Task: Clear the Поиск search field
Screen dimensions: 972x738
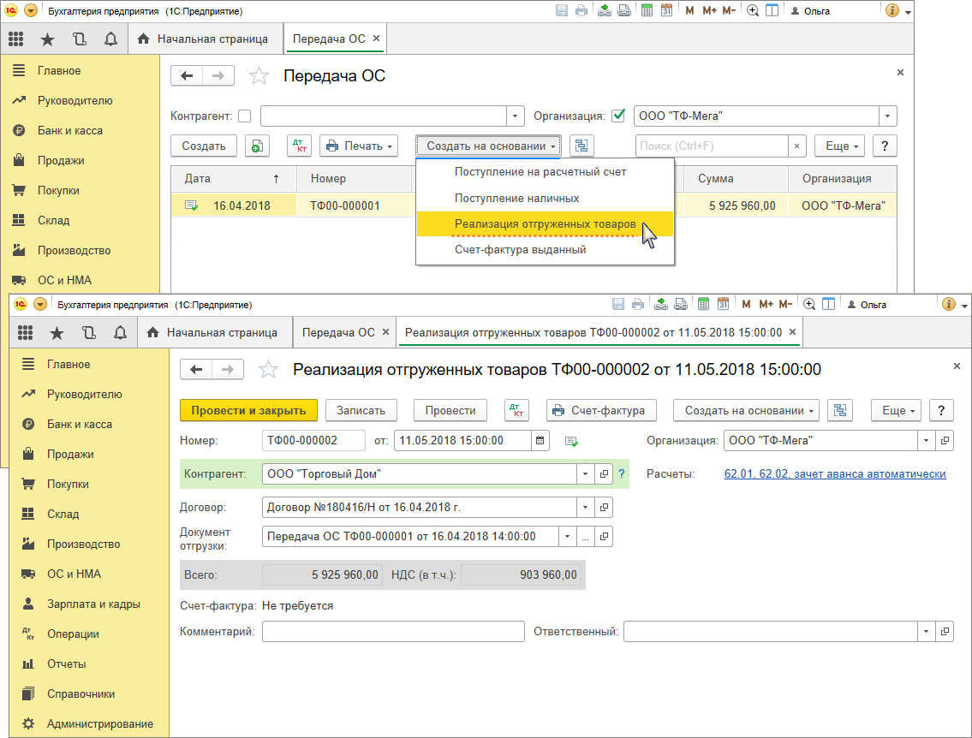Action: [x=796, y=146]
